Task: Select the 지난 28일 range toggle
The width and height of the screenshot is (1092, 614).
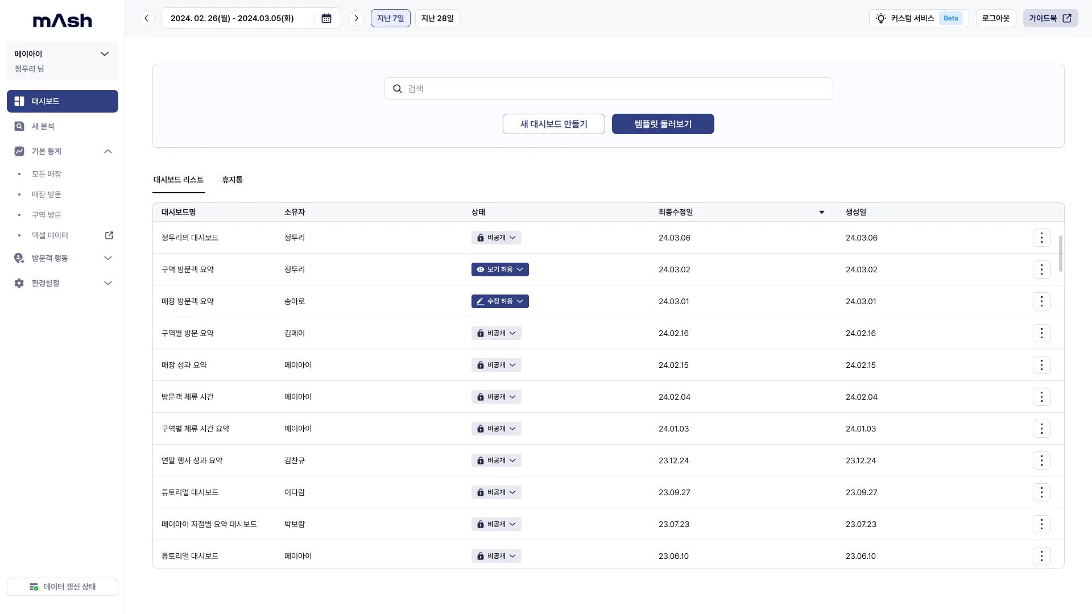Action: coord(437,18)
